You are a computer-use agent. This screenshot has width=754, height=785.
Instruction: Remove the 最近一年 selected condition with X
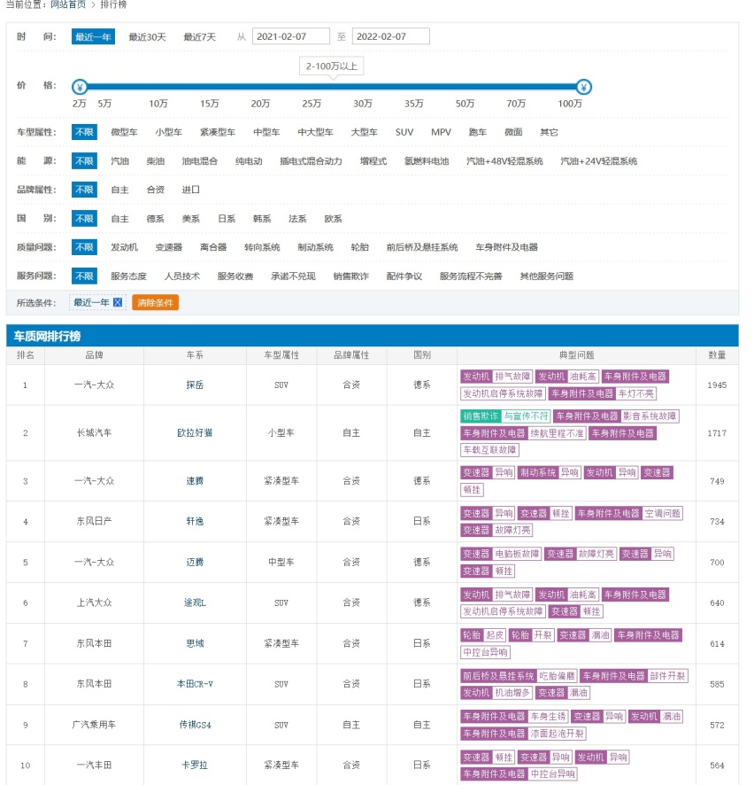coord(118,302)
